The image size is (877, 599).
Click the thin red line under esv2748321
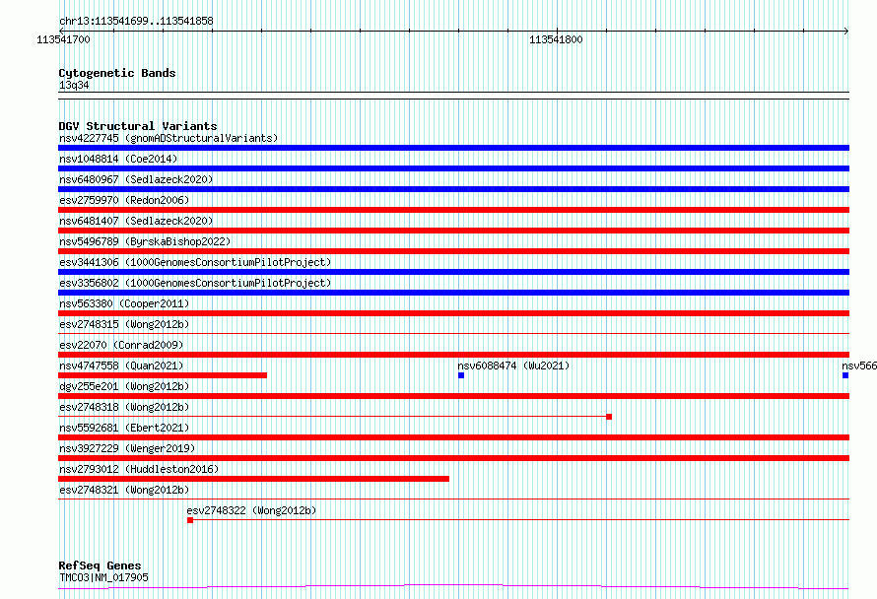coord(453,499)
